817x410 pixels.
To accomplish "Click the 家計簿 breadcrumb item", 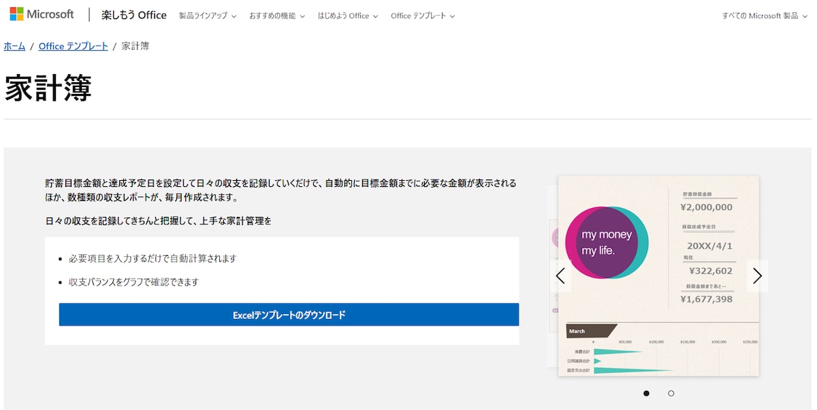I will point(135,46).
